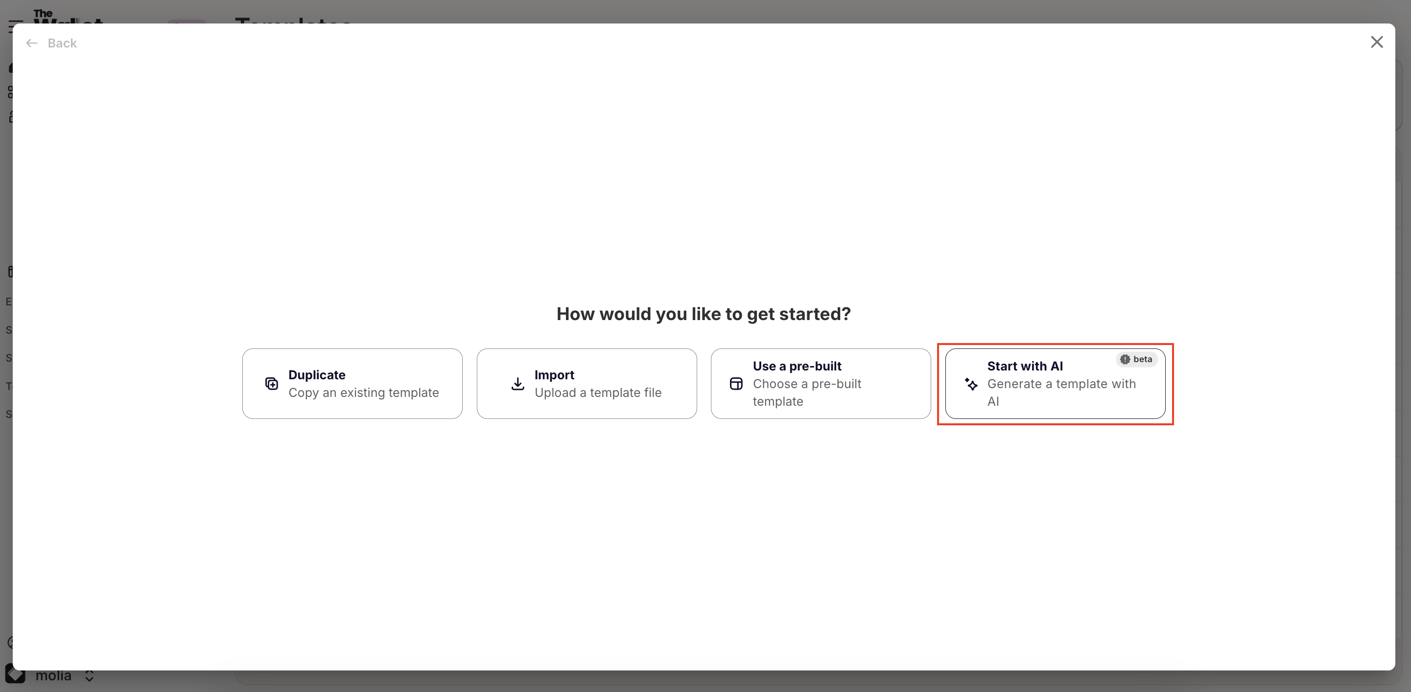Click the Import download icon
Image resolution: width=1411 pixels, height=692 pixels.
click(517, 383)
